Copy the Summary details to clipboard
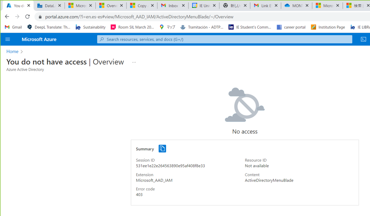 tap(162, 148)
